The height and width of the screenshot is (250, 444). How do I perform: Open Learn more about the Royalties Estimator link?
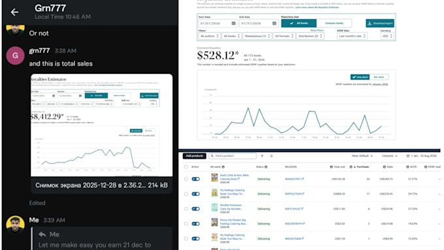click(317, 7)
